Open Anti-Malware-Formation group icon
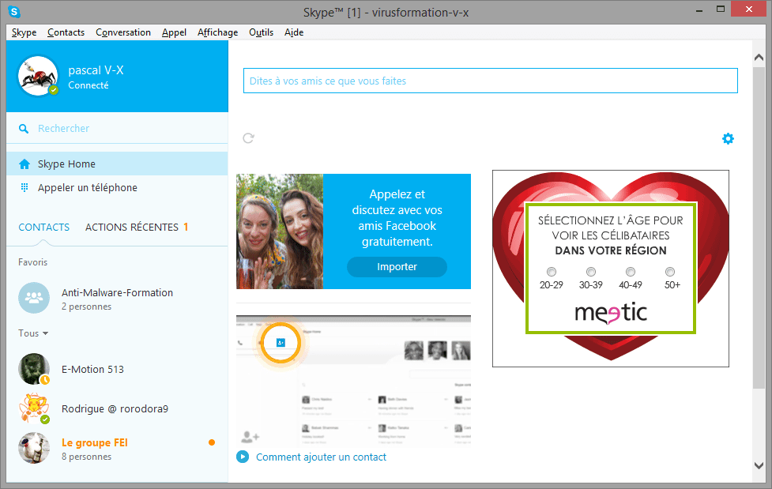The height and width of the screenshot is (489, 772). coord(34,299)
